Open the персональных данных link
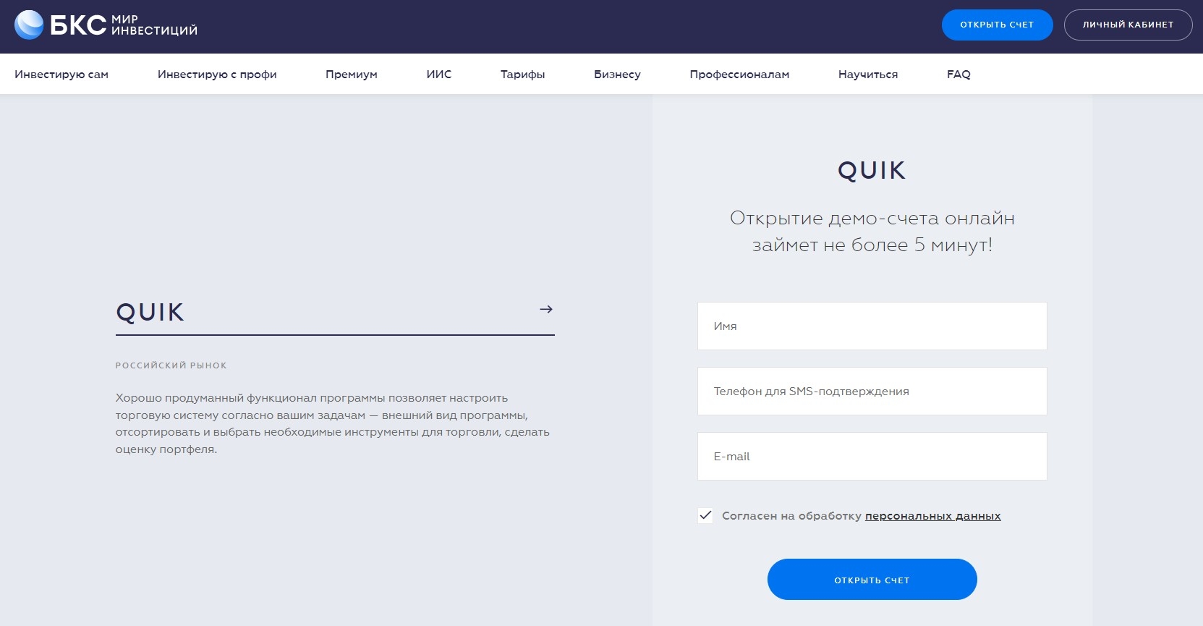The image size is (1203, 626). point(932,516)
